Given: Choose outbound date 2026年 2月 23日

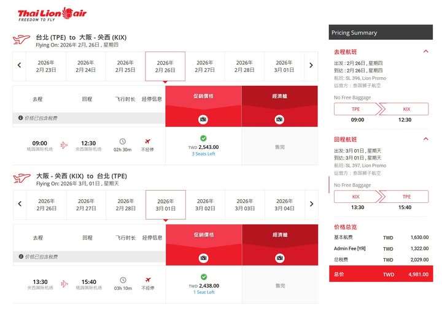Looking at the screenshot, I should [x=46, y=66].
